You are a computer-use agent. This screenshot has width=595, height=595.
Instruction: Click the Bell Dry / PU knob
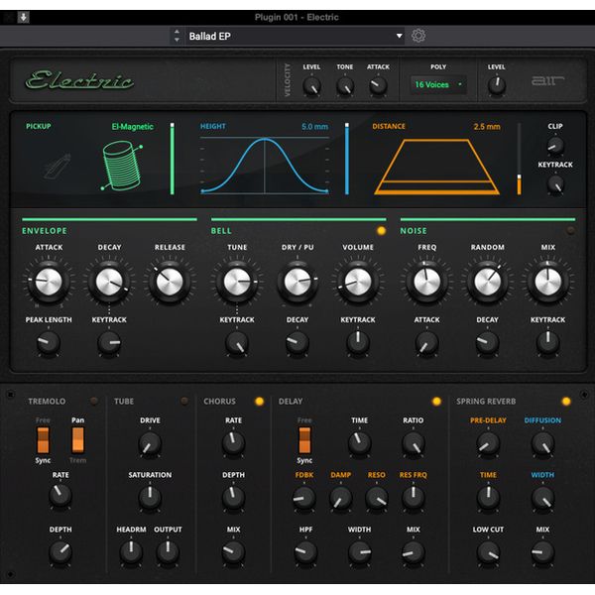click(297, 282)
